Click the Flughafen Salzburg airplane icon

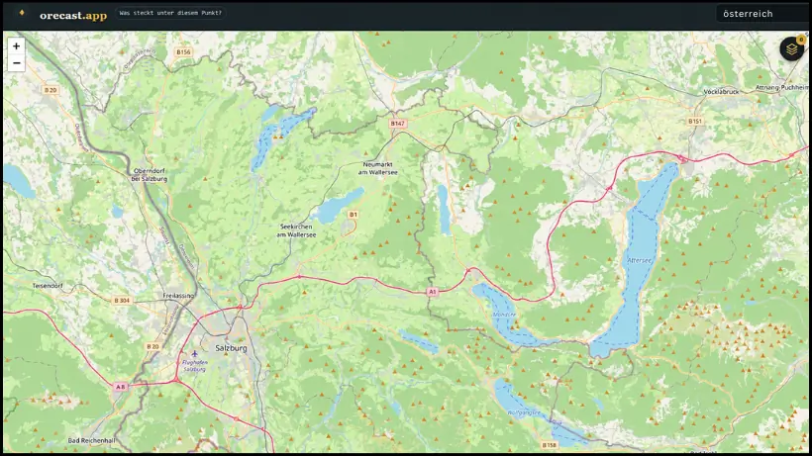194,354
